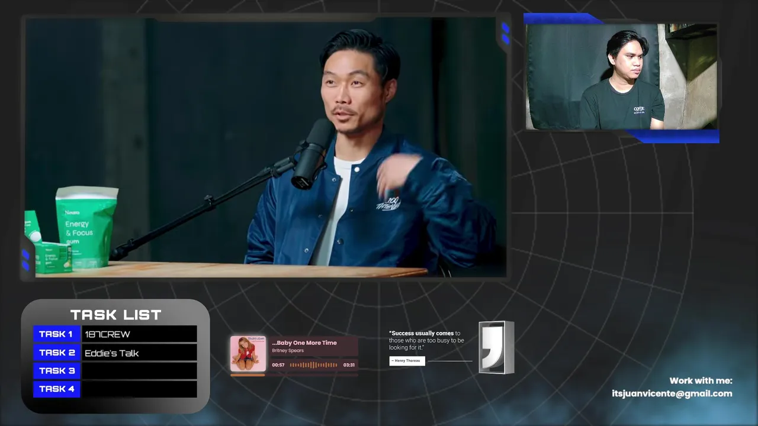Click the green Energy & Focus gum bag

click(86, 227)
